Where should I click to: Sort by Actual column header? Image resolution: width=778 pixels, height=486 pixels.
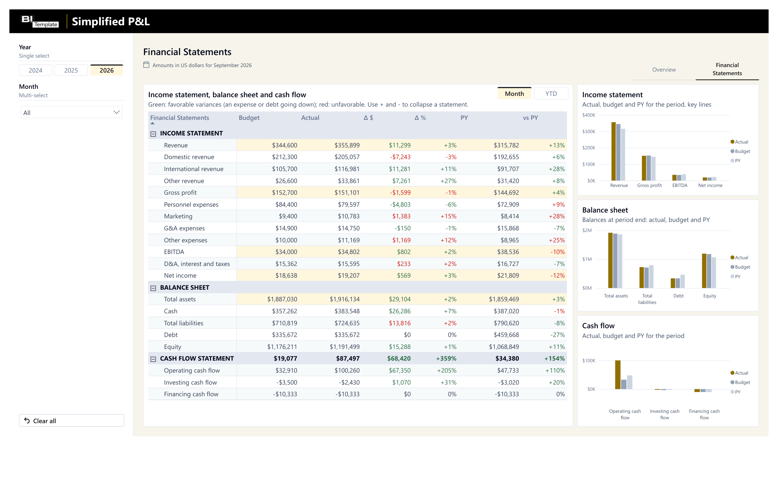(x=310, y=118)
